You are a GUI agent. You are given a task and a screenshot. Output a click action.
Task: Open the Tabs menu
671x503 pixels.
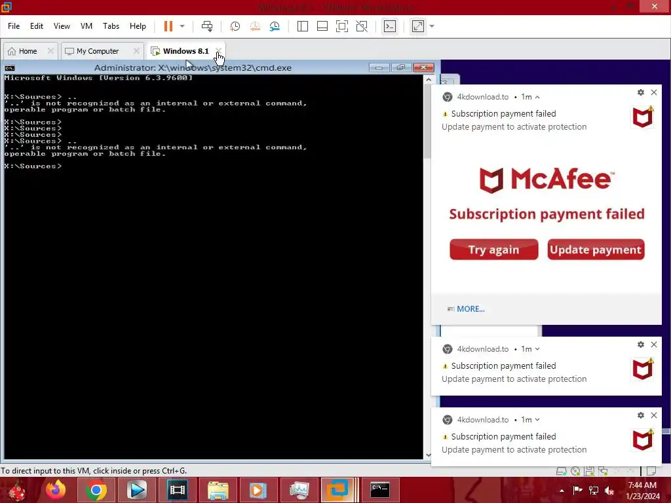pos(111,26)
